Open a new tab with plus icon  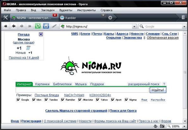110,18
